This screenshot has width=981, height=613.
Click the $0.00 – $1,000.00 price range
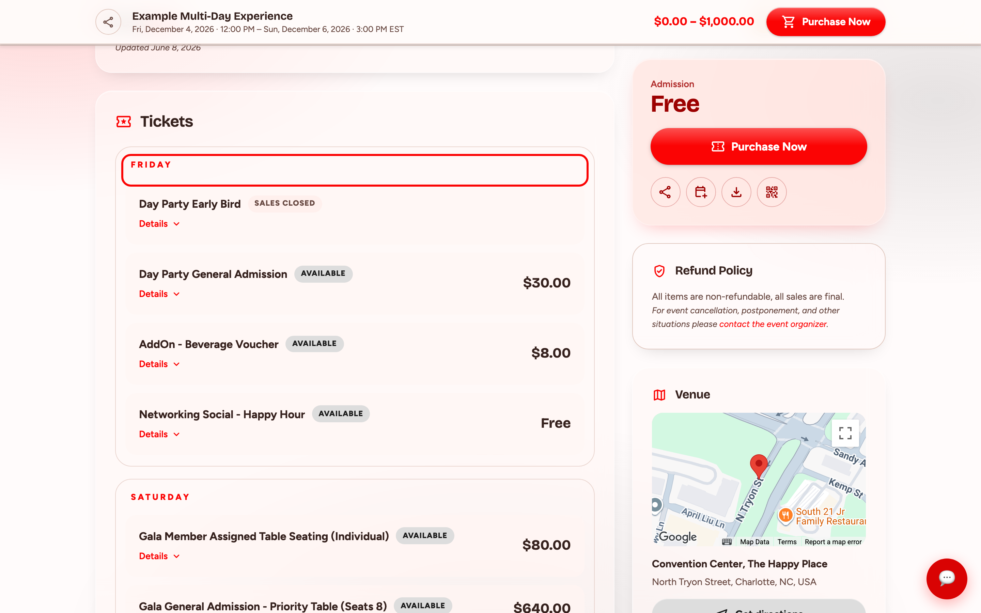point(704,21)
